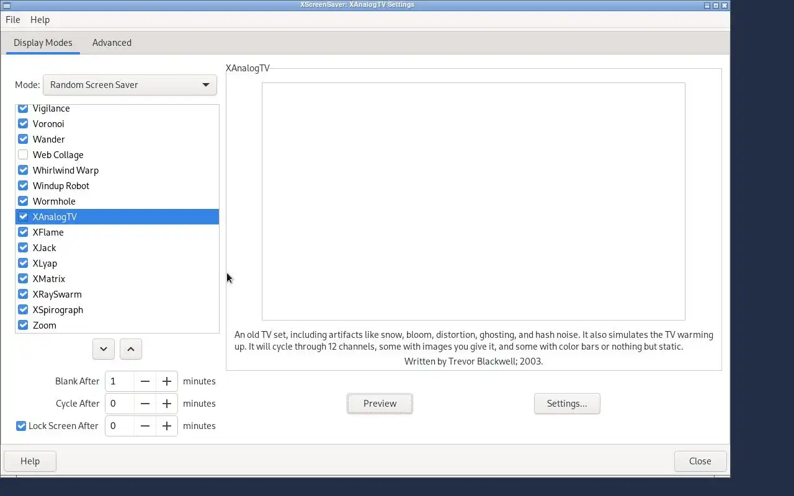Disable the Whirlwind Warp screensaver
The image size is (794, 496).
pos(23,170)
